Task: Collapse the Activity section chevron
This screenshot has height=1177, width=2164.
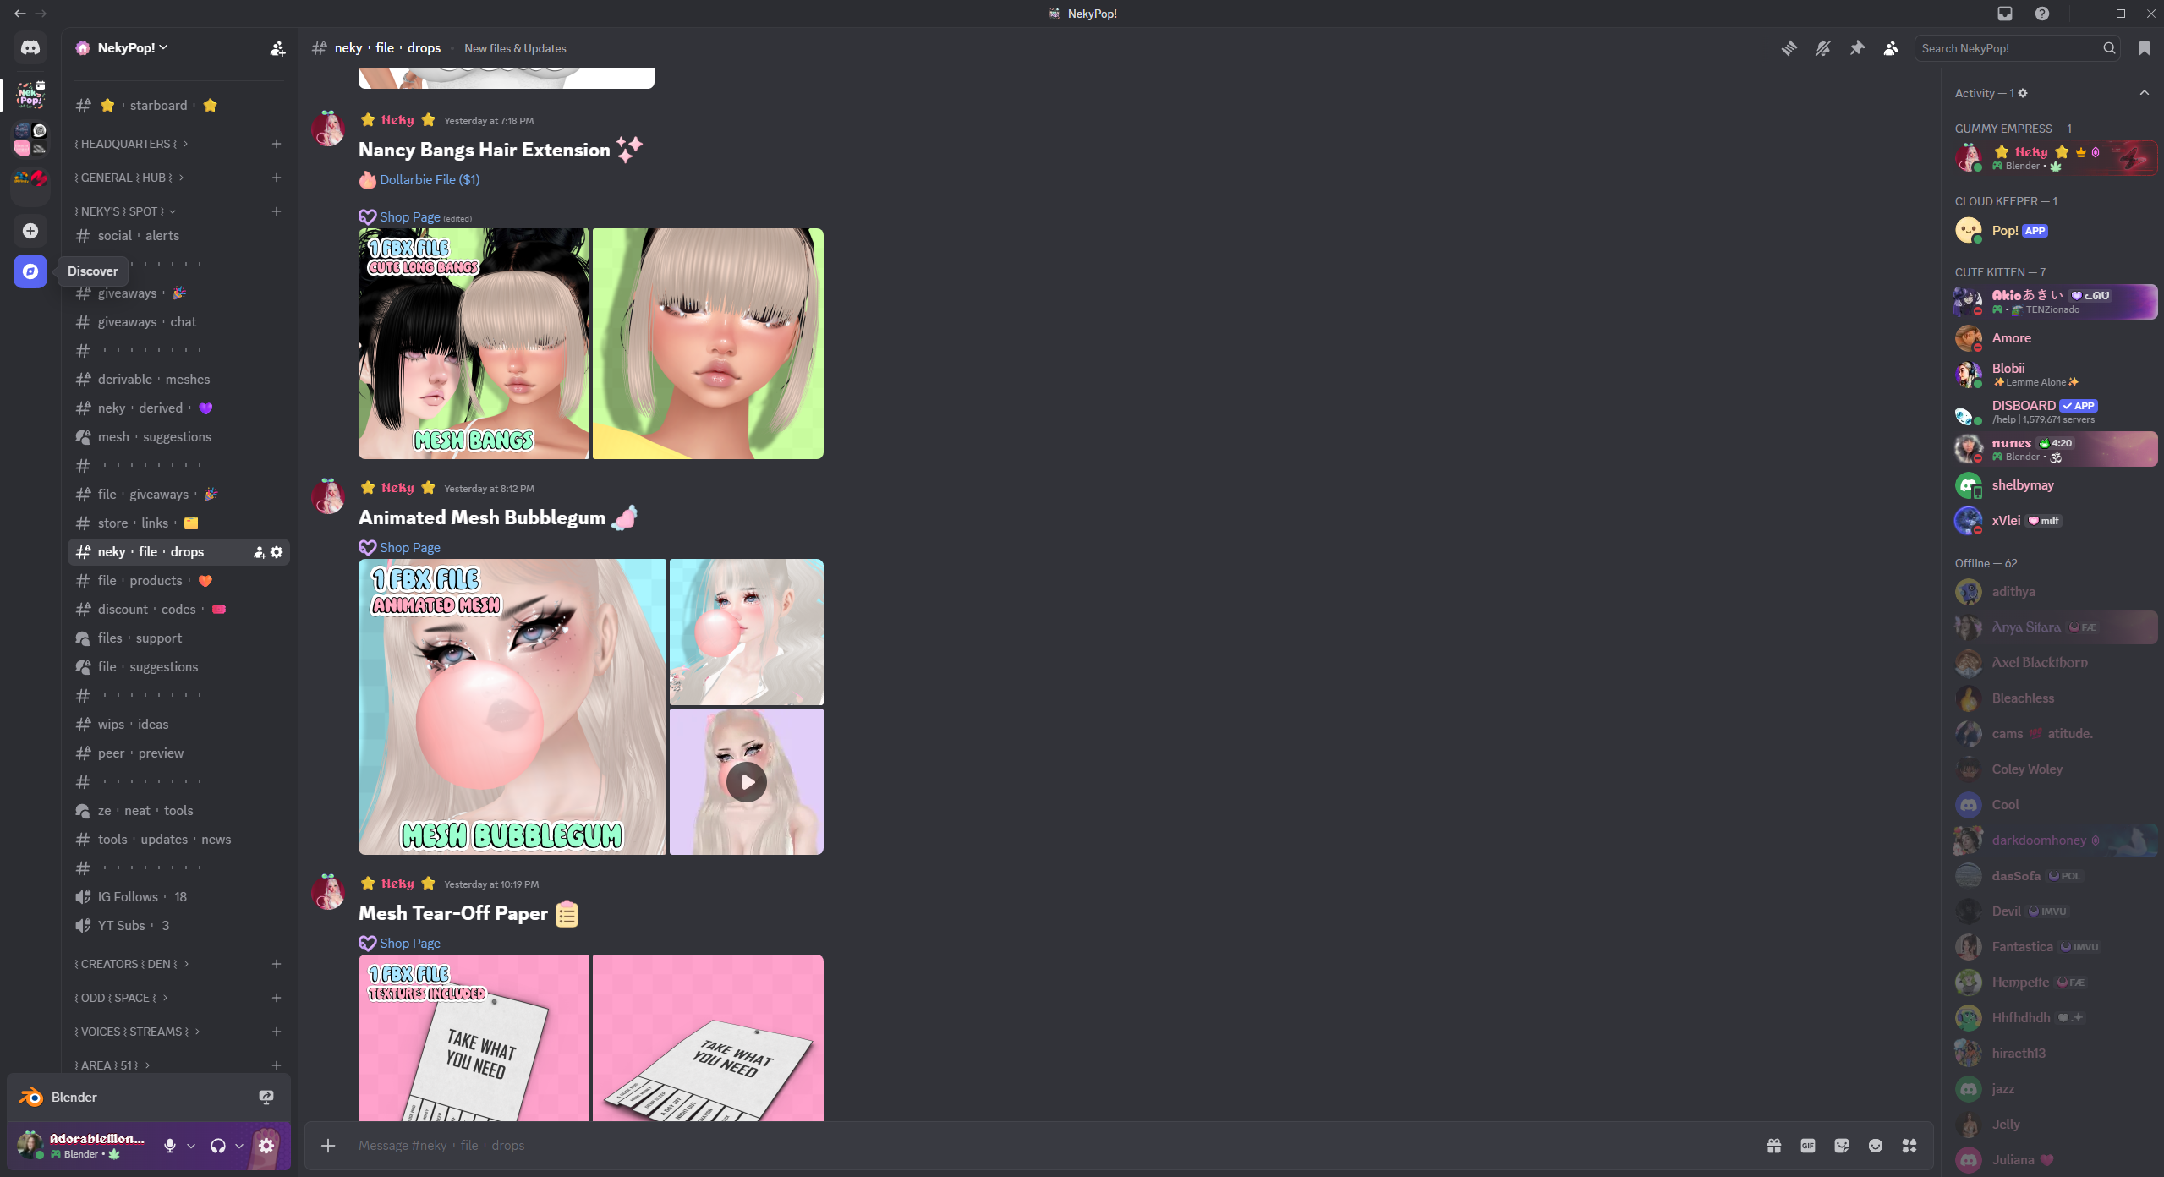Action: pos(2144,93)
